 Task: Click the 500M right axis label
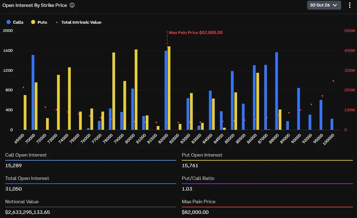pyautogui.click(x=349, y=31)
